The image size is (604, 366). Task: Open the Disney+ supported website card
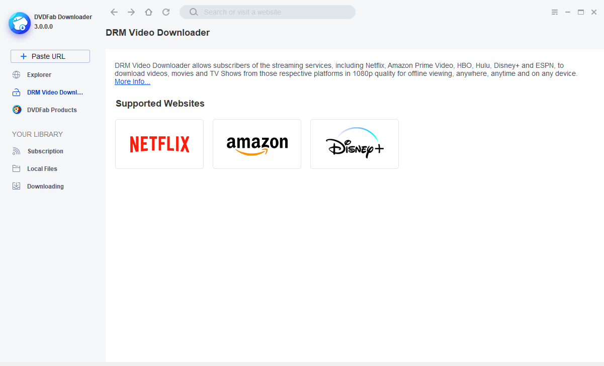355,144
